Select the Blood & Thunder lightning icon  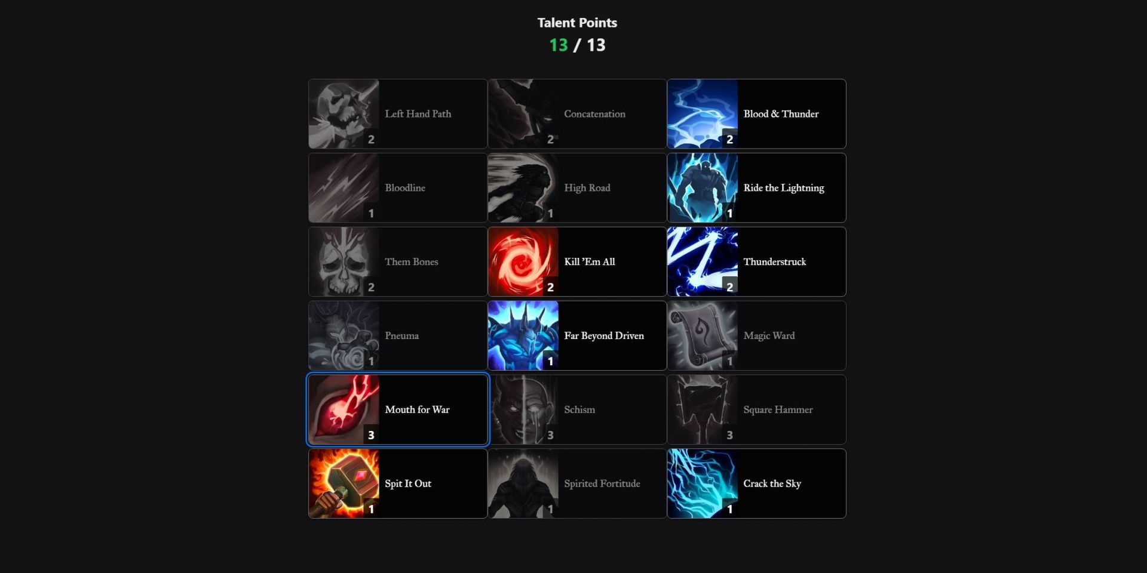click(702, 114)
